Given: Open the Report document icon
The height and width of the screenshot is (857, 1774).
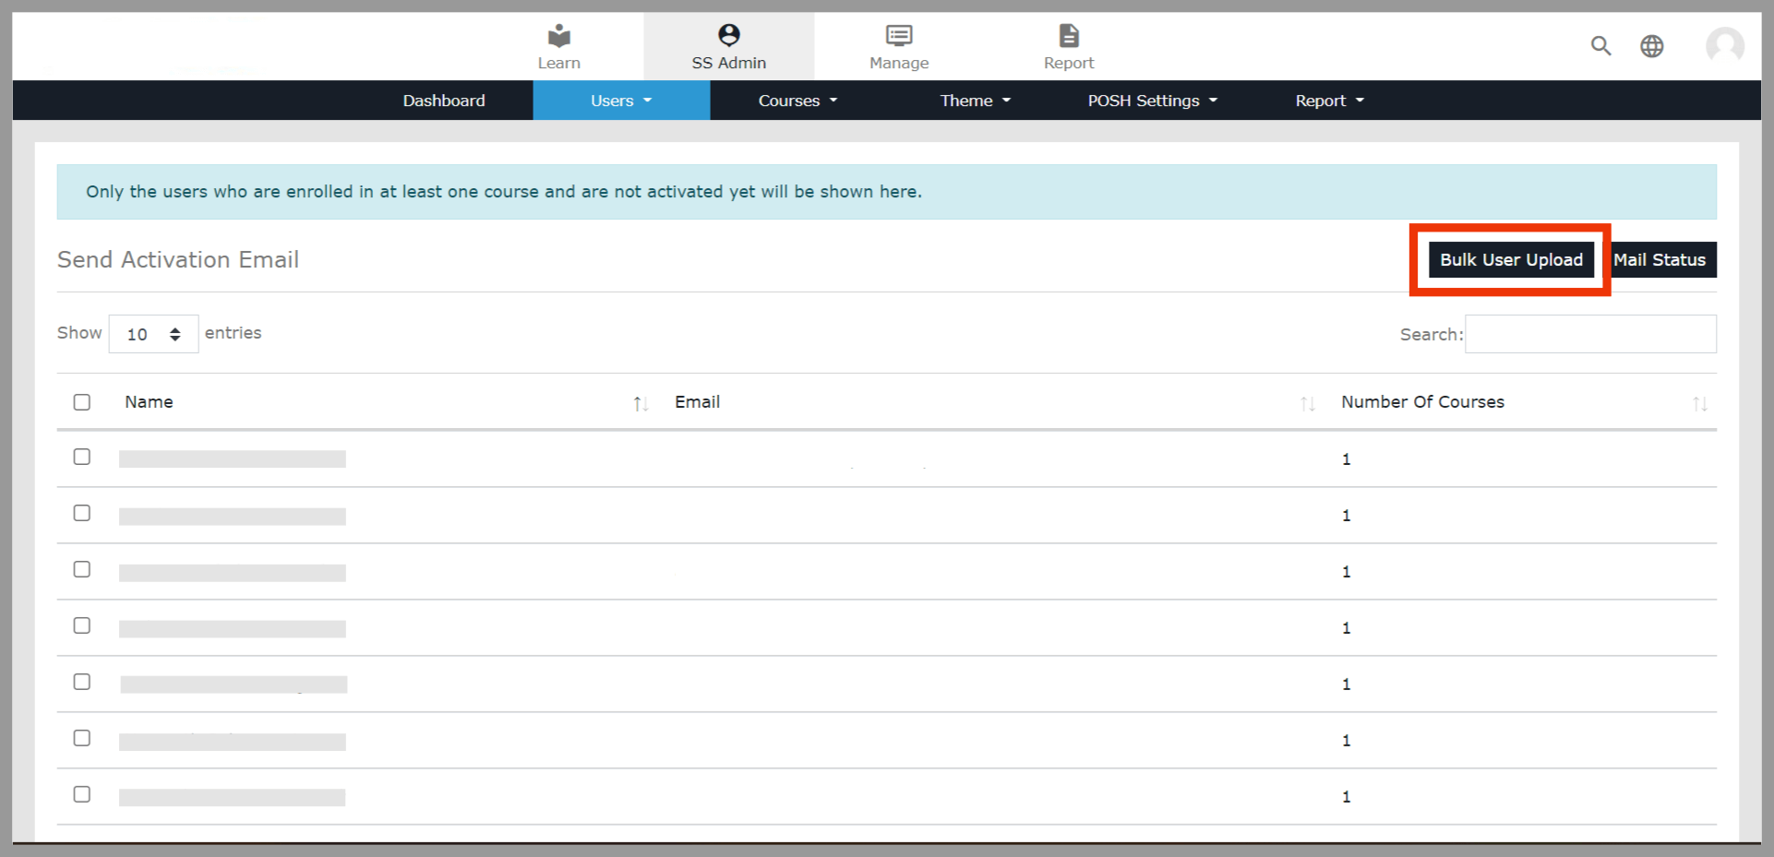Looking at the screenshot, I should (x=1068, y=36).
